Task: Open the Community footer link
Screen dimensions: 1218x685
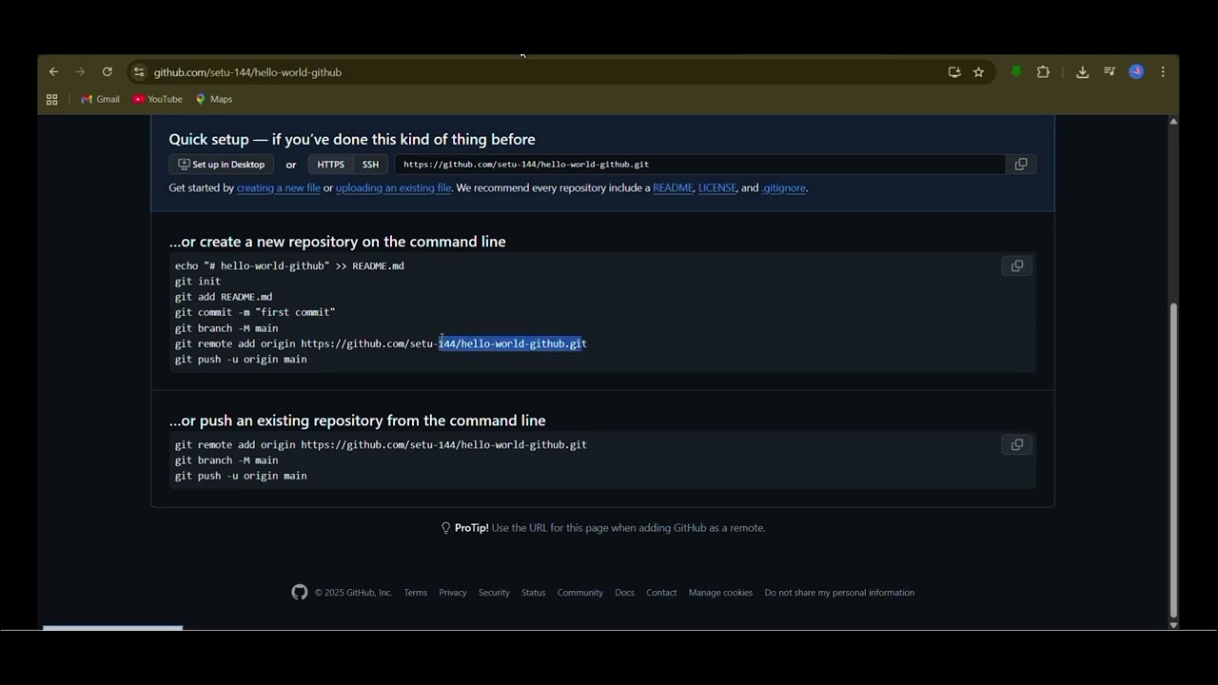Action: coord(580,593)
